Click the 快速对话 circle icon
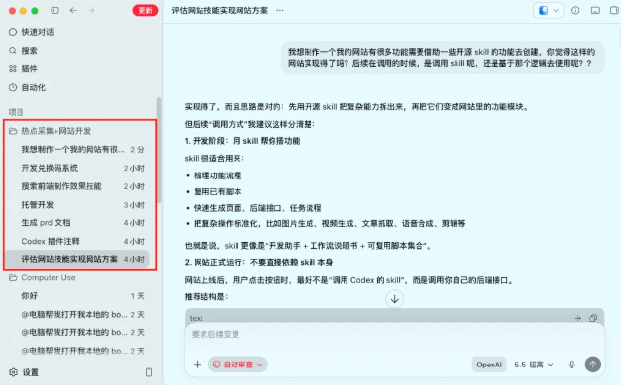This screenshot has height=385, width=621. point(13,32)
